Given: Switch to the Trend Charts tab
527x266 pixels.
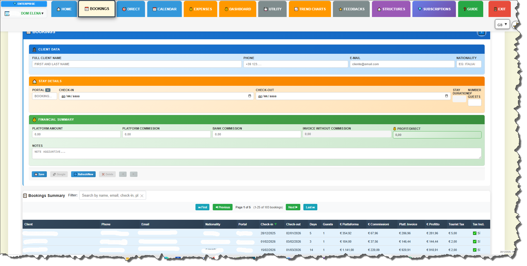Looking at the screenshot, I should coord(310,9).
